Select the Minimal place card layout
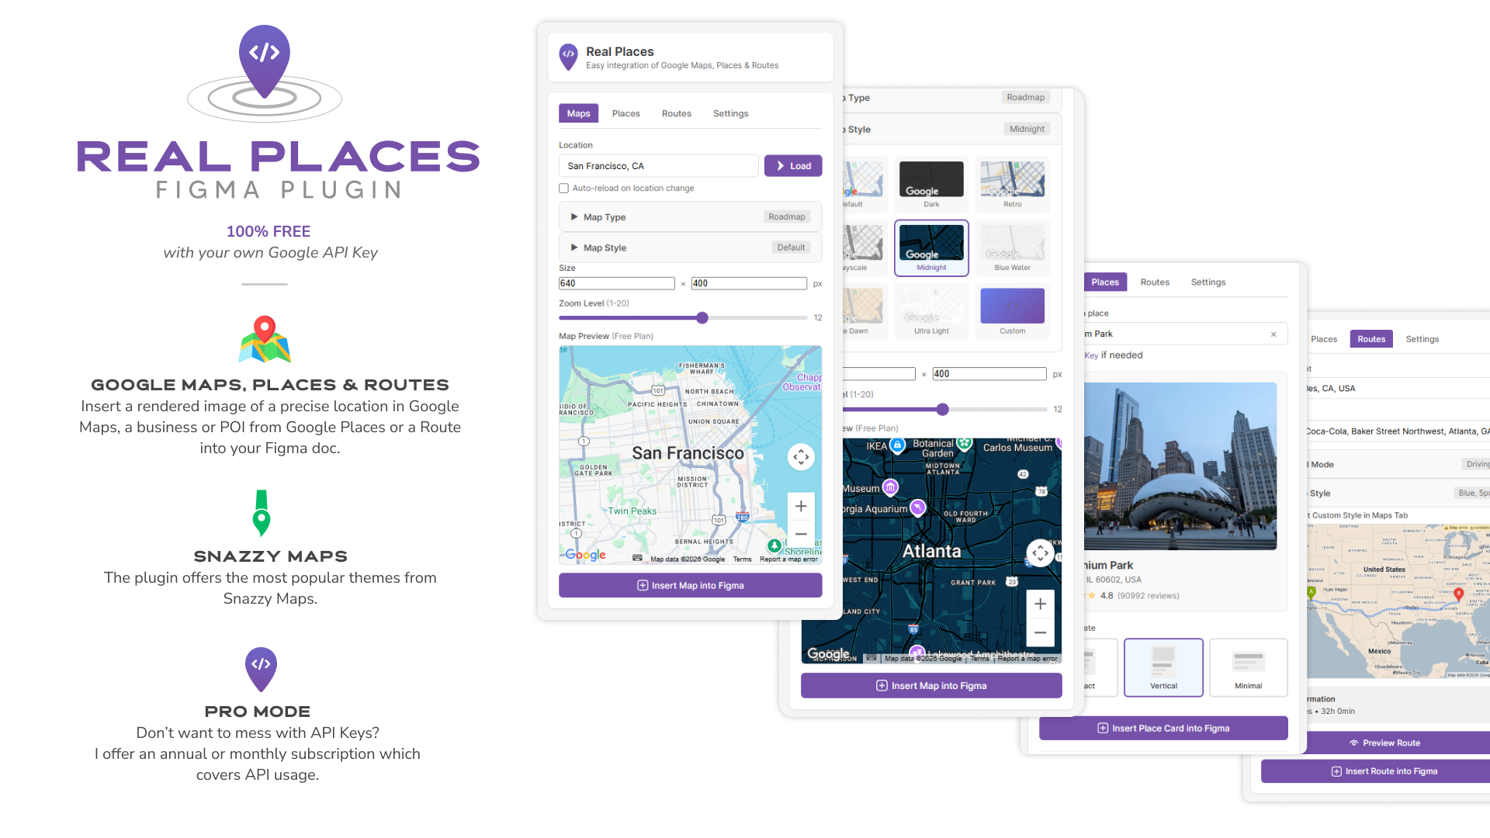The width and height of the screenshot is (1490, 838). pyautogui.click(x=1249, y=667)
